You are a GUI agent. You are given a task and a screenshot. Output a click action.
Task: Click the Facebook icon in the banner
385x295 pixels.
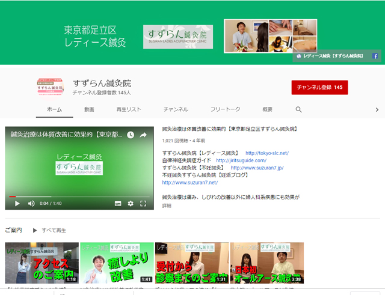(x=375, y=56)
